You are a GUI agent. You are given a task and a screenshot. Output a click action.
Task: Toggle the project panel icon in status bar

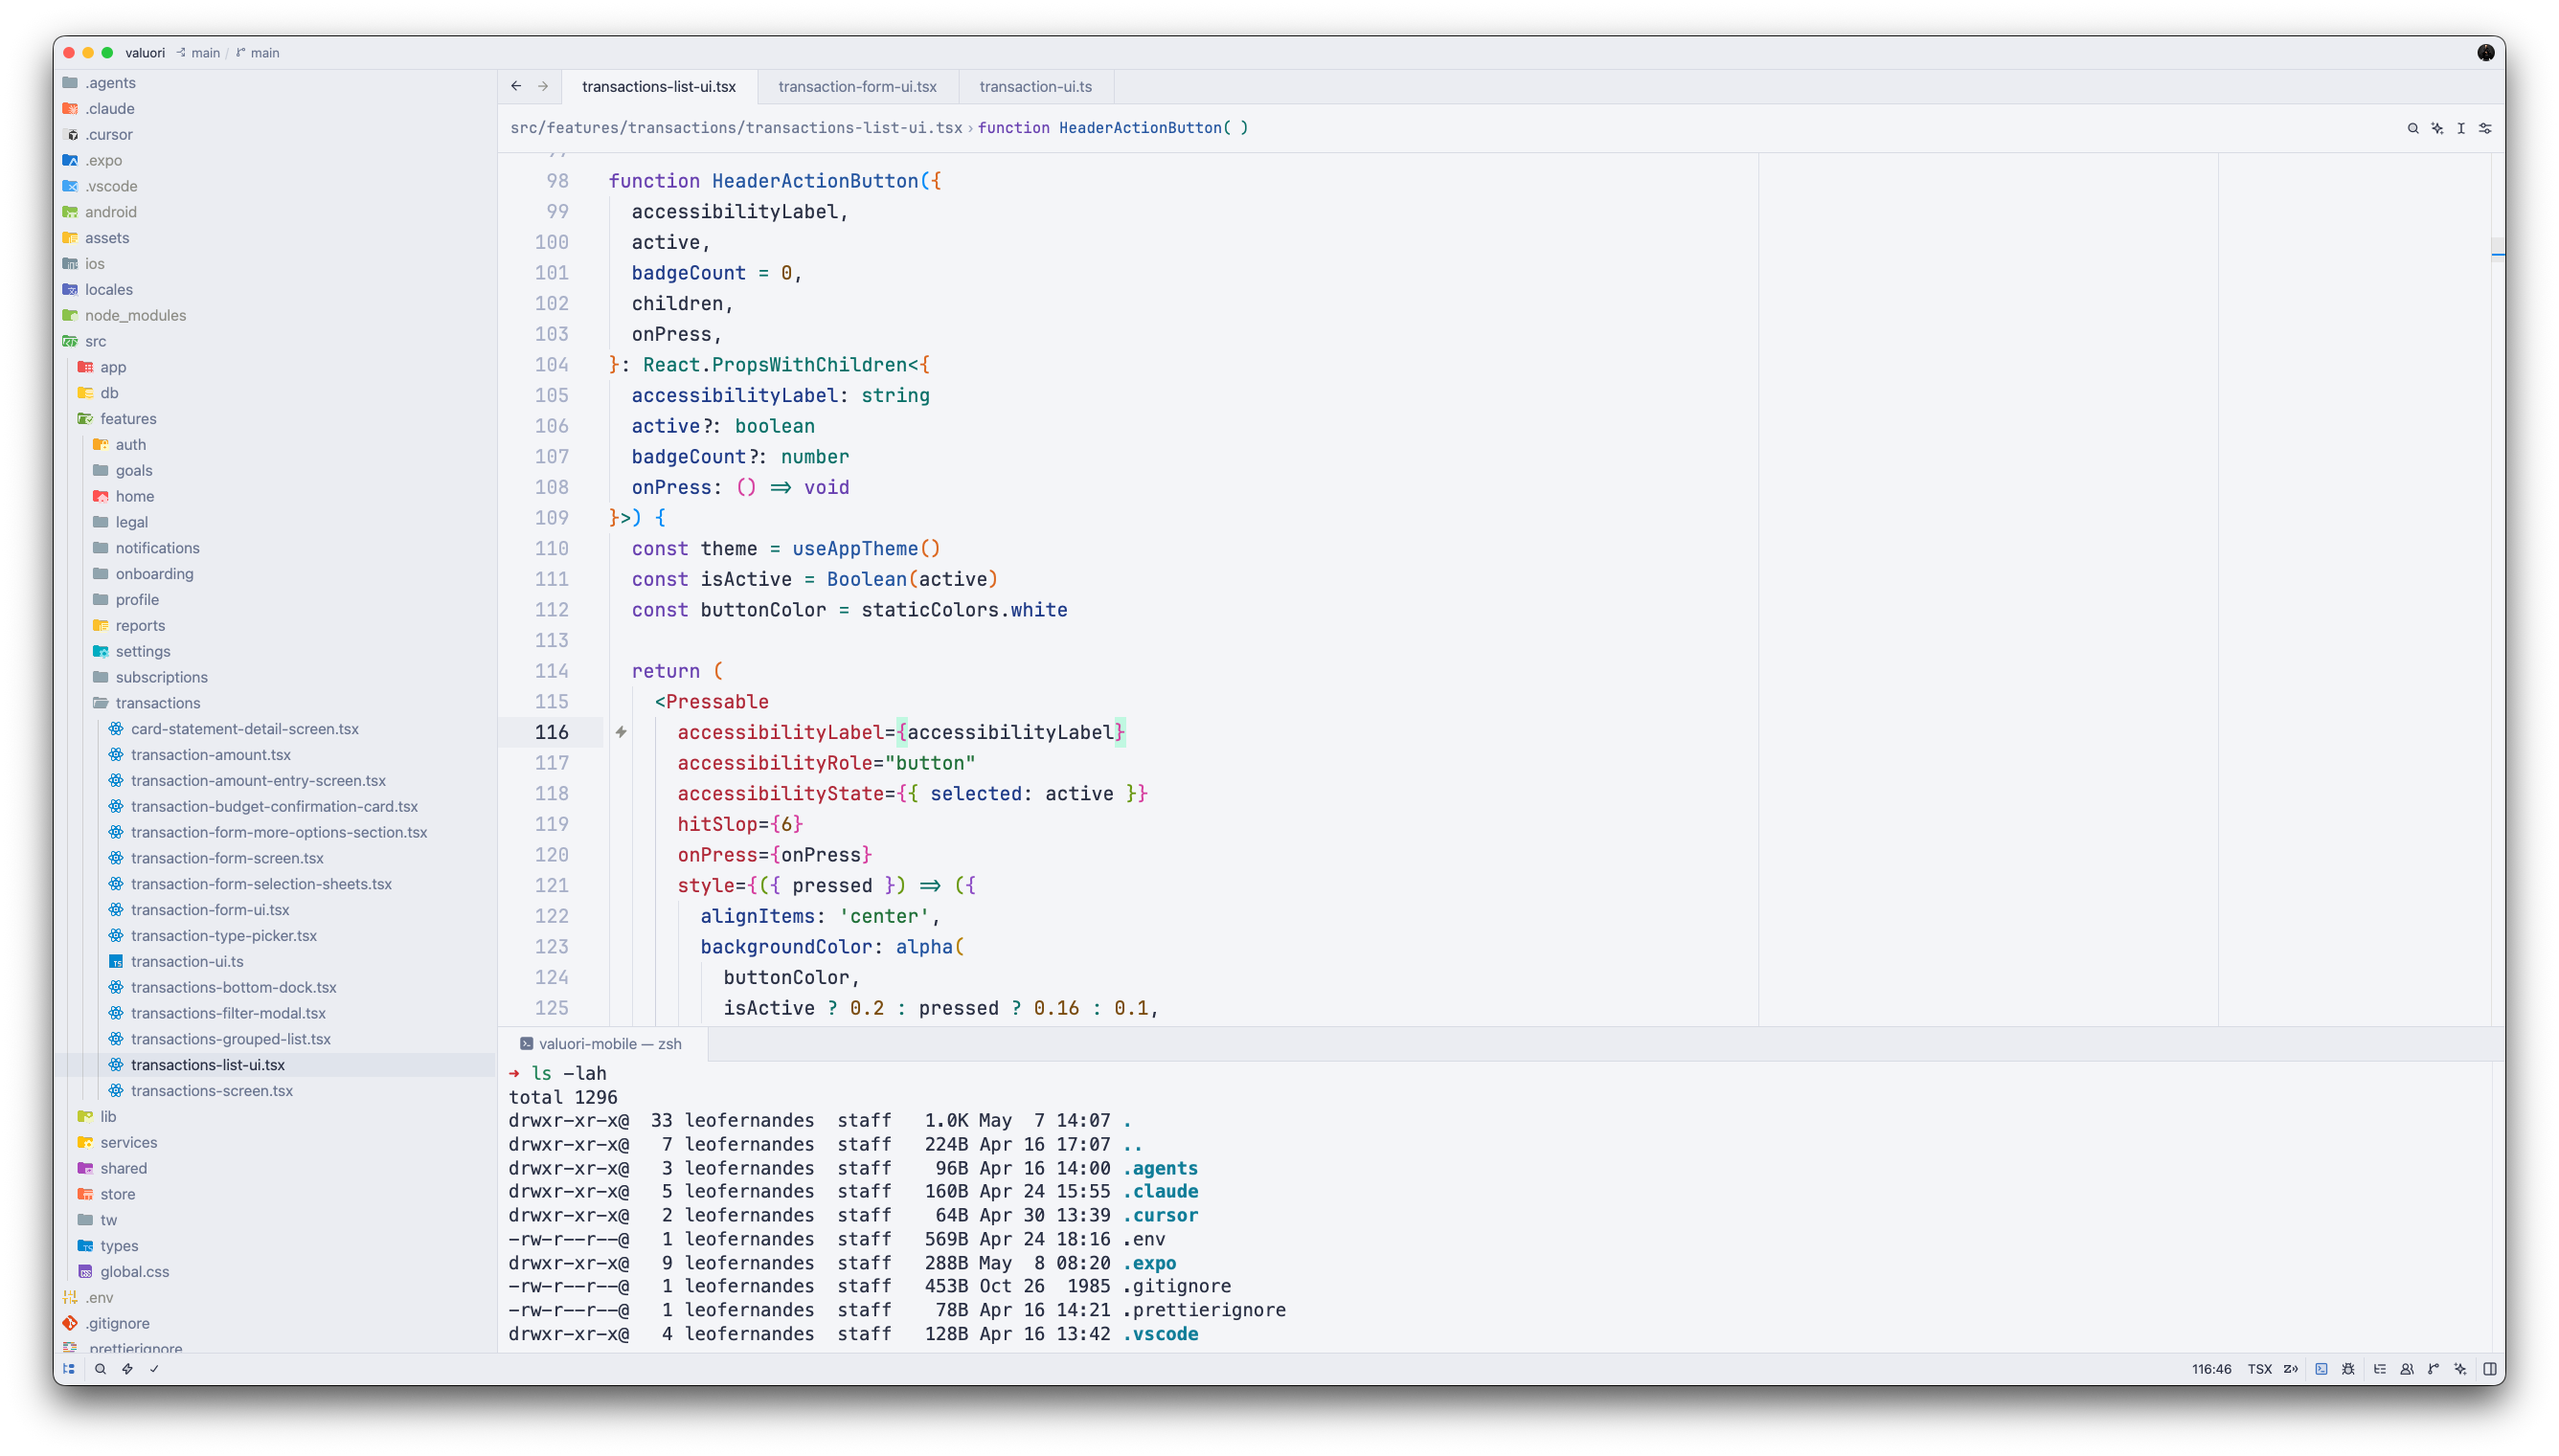[x=69, y=1369]
